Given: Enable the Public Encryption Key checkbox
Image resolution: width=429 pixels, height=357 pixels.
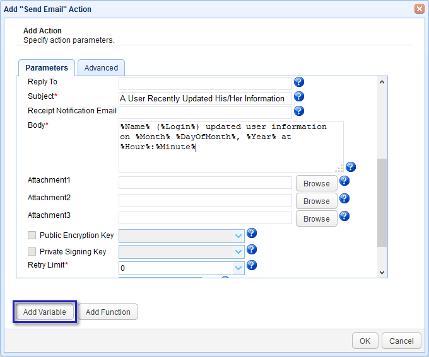Looking at the screenshot, I should (32, 235).
